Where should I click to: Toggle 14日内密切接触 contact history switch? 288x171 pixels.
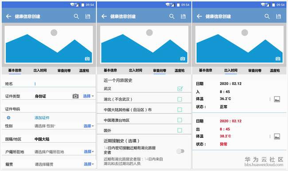pyautogui.click(x=180, y=151)
